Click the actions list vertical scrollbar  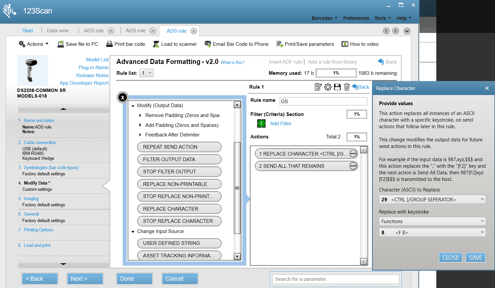tap(237, 188)
